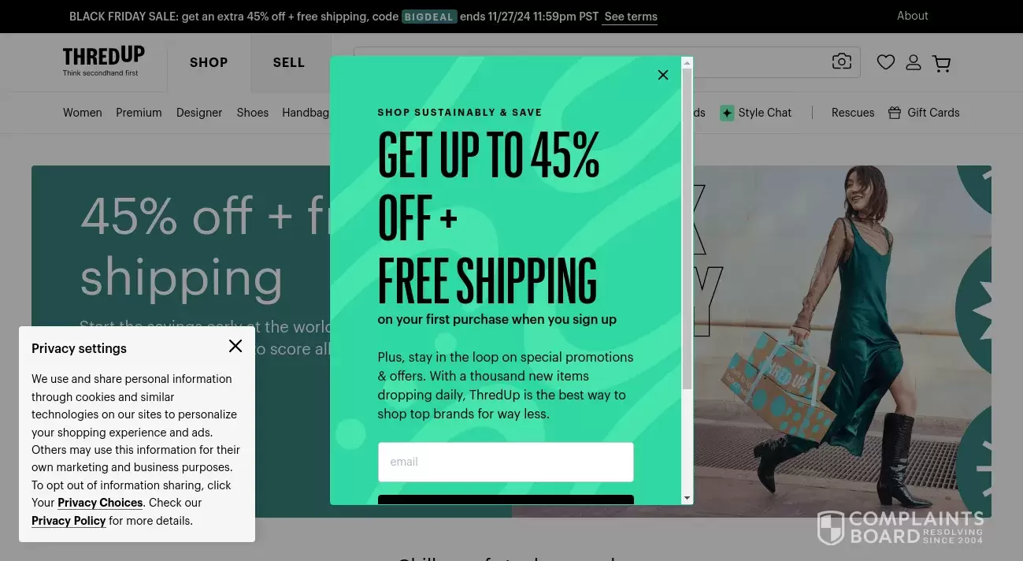Screen dimensions: 1023x561
Task: Open the Shoes category
Action: [253, 113]
